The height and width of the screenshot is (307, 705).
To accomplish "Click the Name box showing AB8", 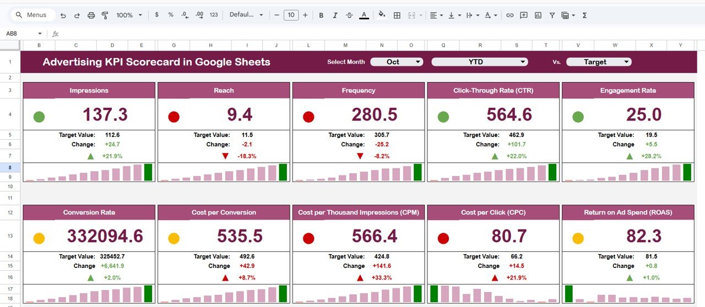I will tap(22, 34).
